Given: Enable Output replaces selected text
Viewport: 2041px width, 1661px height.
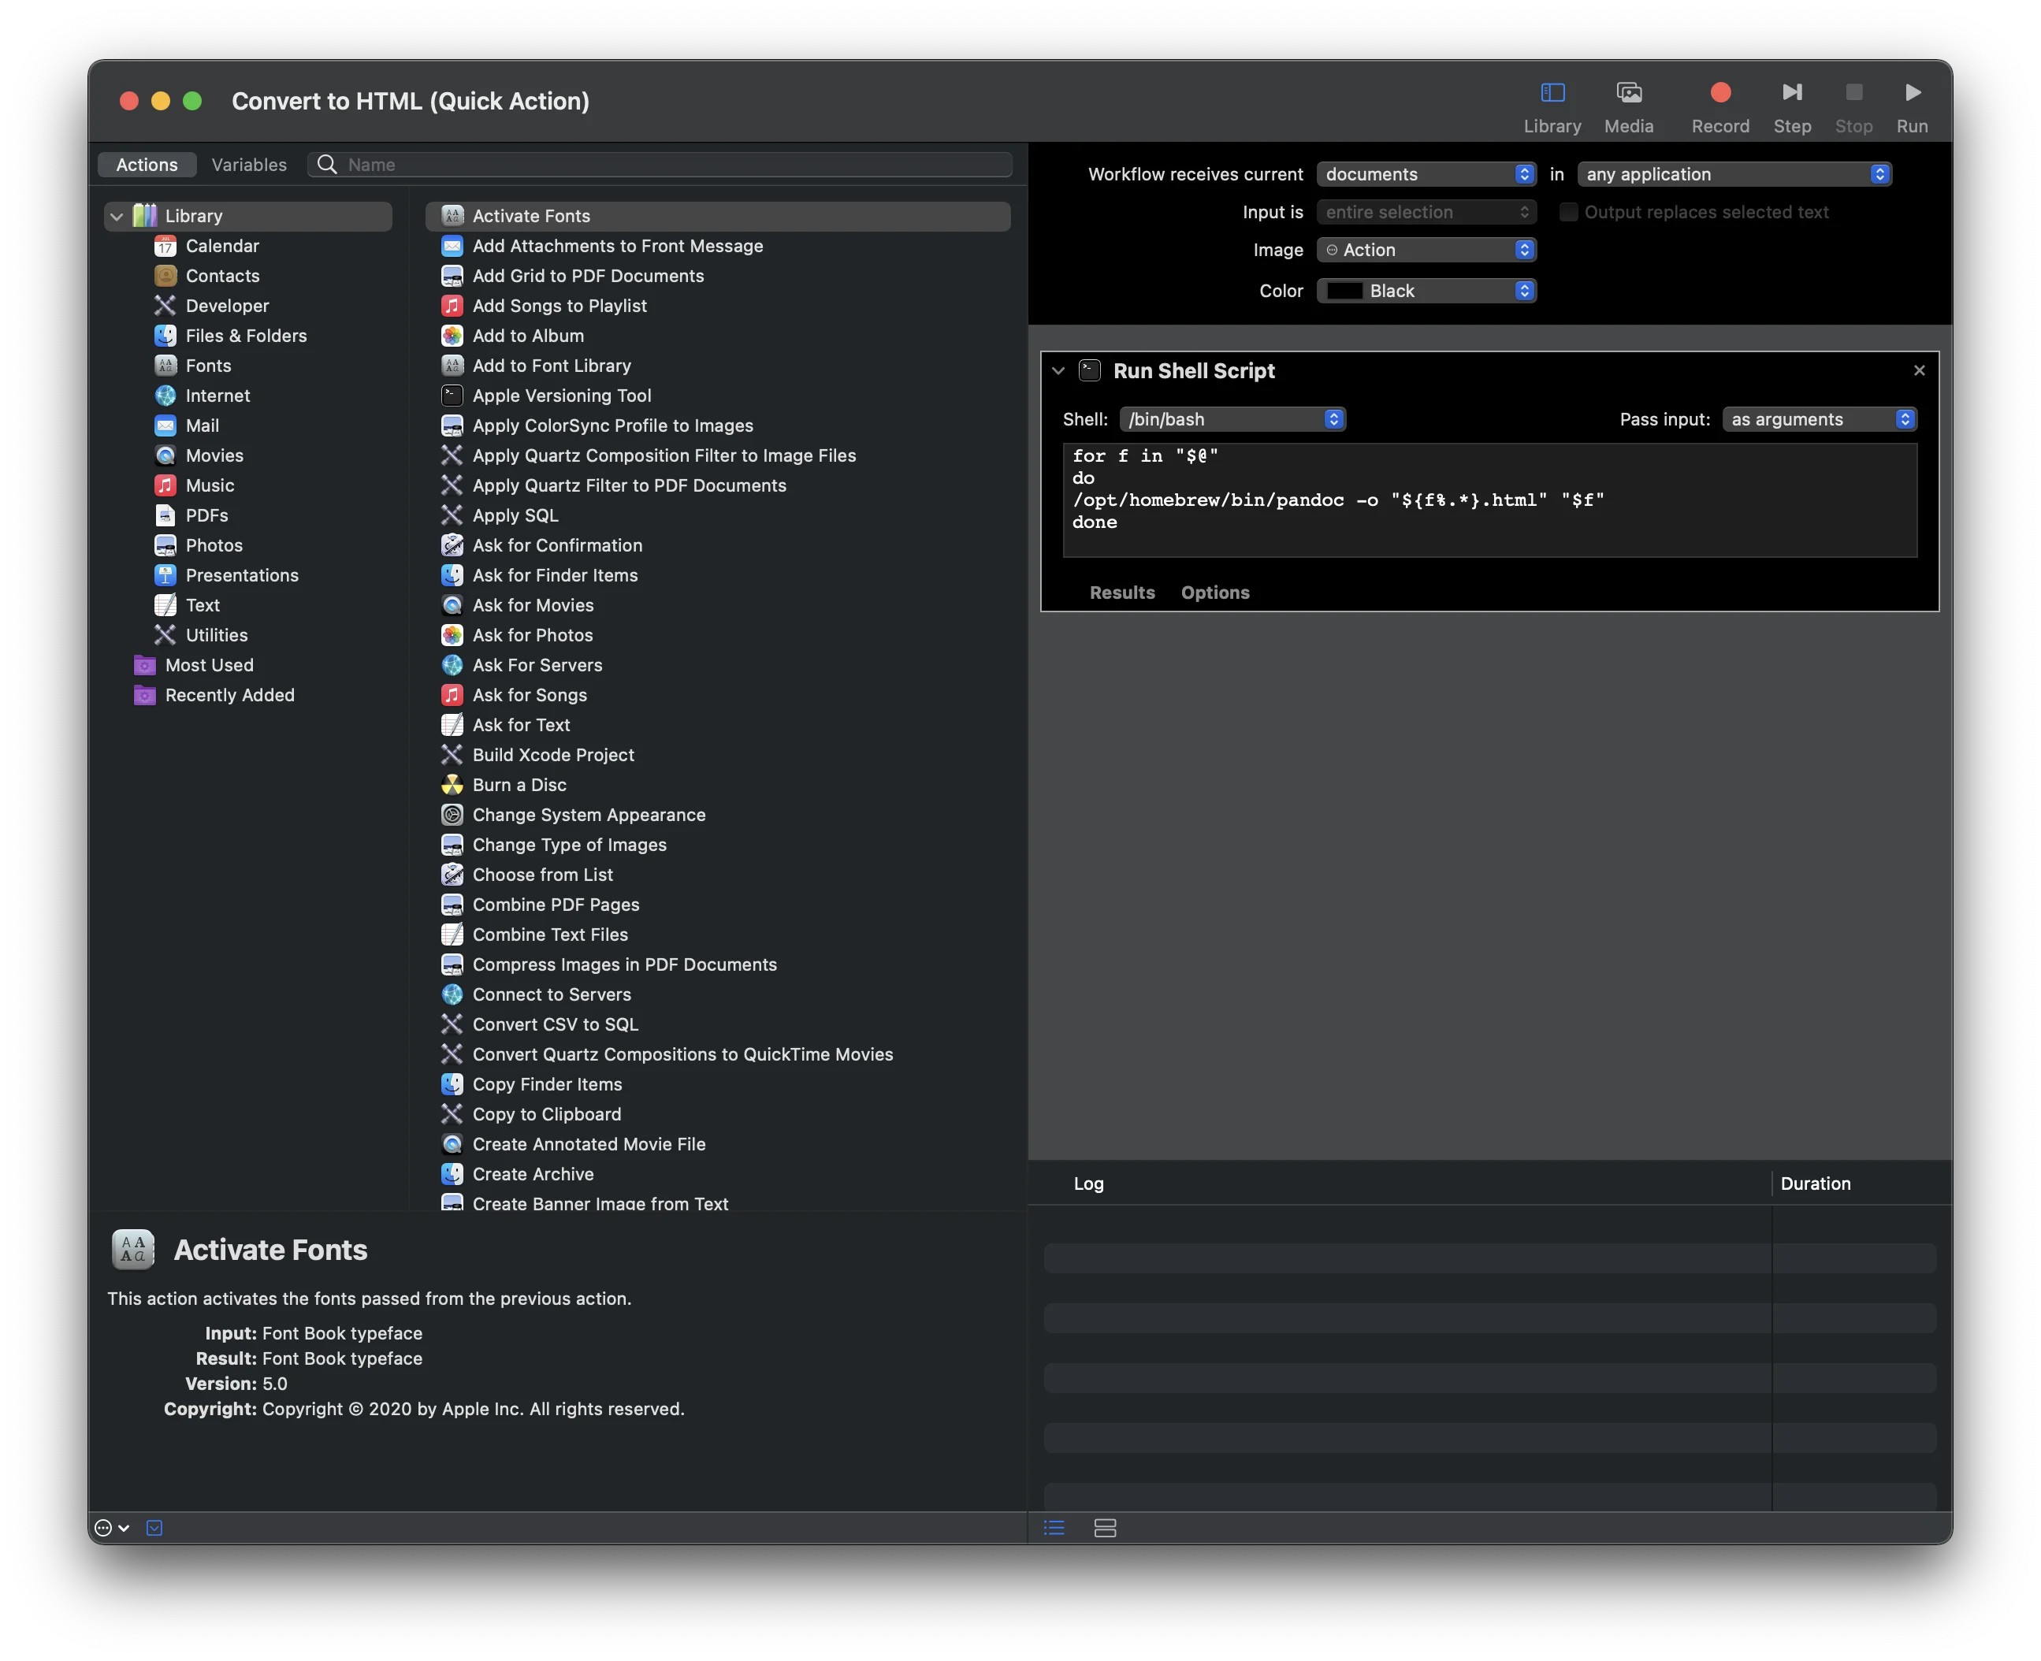Looking at the screenshot, I should click(x=1567, y=211).
